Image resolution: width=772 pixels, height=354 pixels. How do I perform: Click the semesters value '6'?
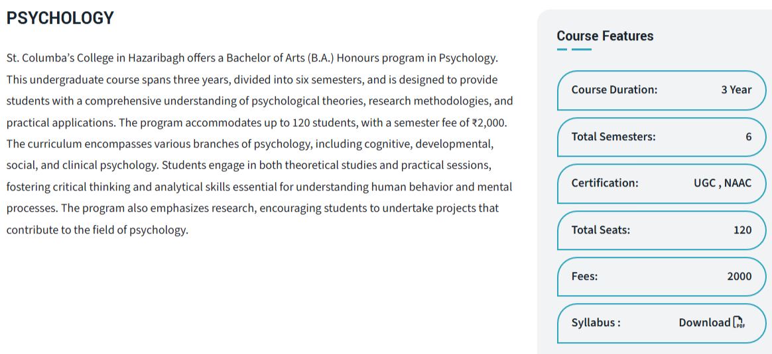[x=748, y=137]
